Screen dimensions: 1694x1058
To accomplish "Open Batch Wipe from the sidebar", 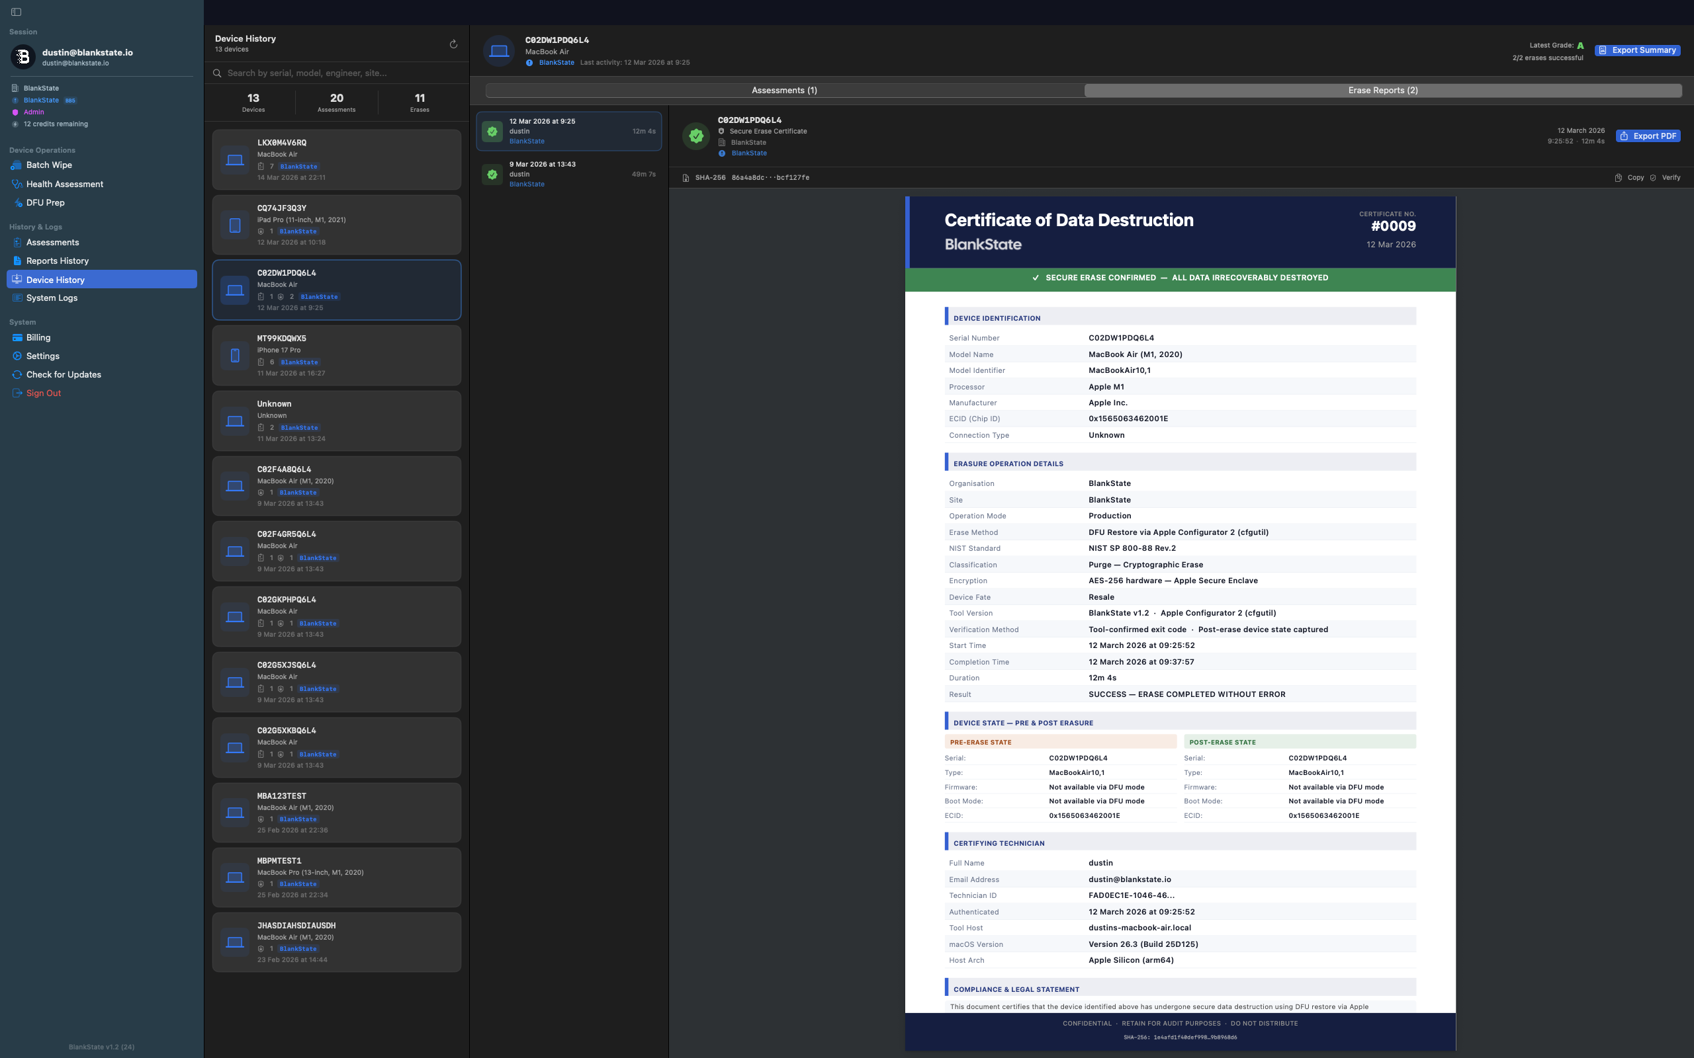I will (49, 165).
